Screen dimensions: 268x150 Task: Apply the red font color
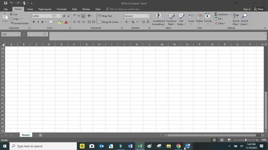(66, 22)
